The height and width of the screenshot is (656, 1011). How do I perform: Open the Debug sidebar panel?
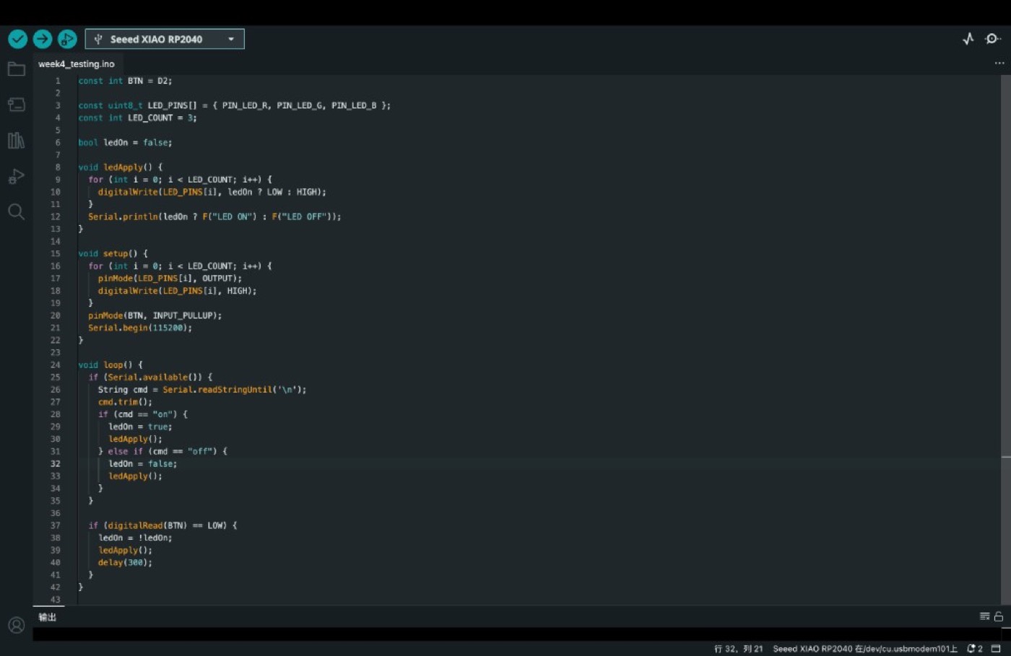(16, 176)
